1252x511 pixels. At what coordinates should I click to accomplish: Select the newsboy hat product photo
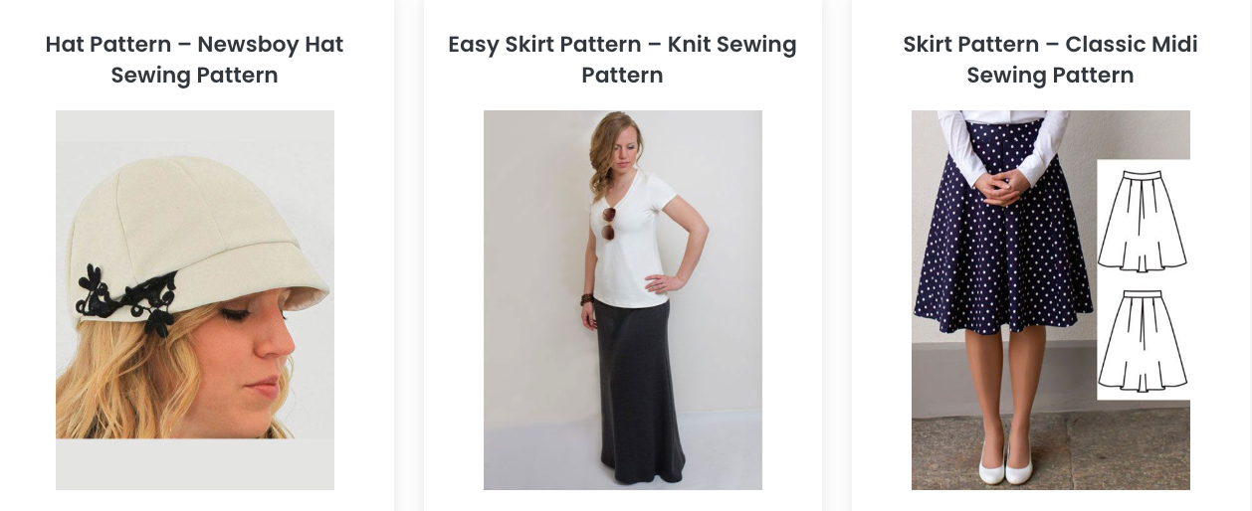click(195, 300)
